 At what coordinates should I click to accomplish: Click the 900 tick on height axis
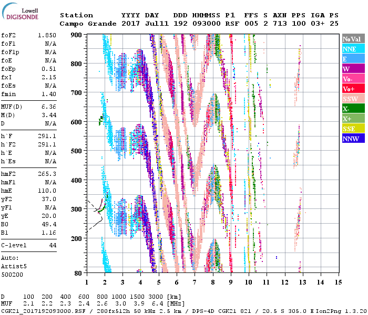pos(77,35)
